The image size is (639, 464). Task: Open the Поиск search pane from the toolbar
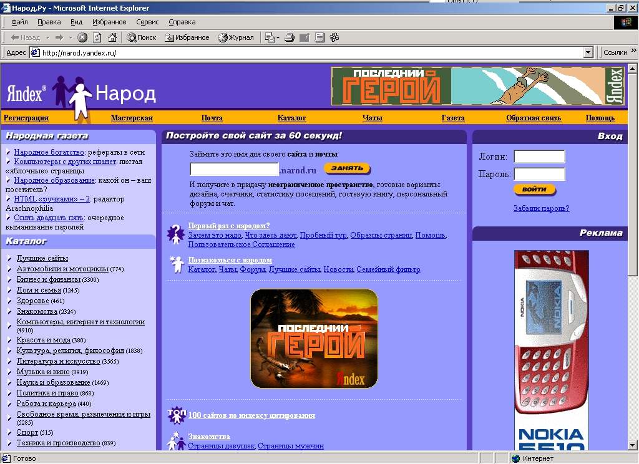[x=142, y=37]
